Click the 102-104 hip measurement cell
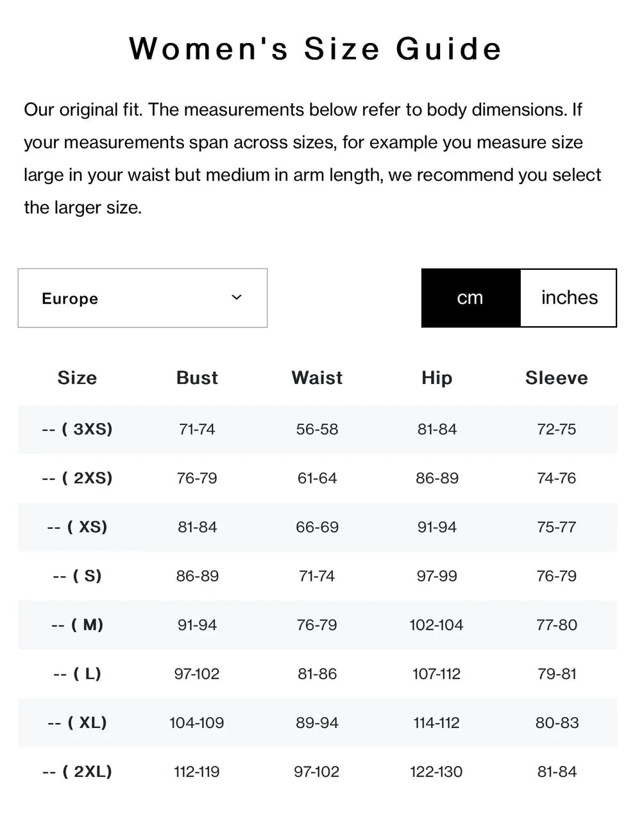The image size is (635, 814). tap(437, 625)
